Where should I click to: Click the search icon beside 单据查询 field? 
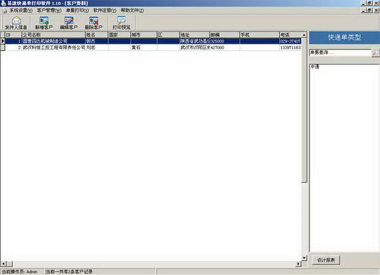point(375,53)
